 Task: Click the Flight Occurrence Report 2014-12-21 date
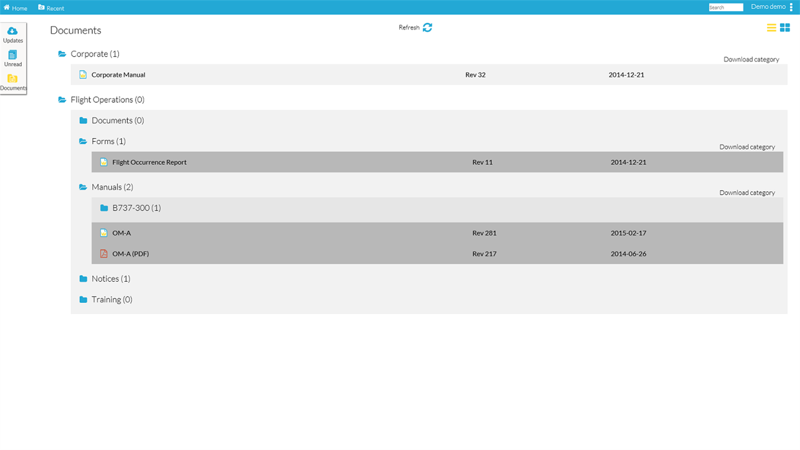point(628,162)
